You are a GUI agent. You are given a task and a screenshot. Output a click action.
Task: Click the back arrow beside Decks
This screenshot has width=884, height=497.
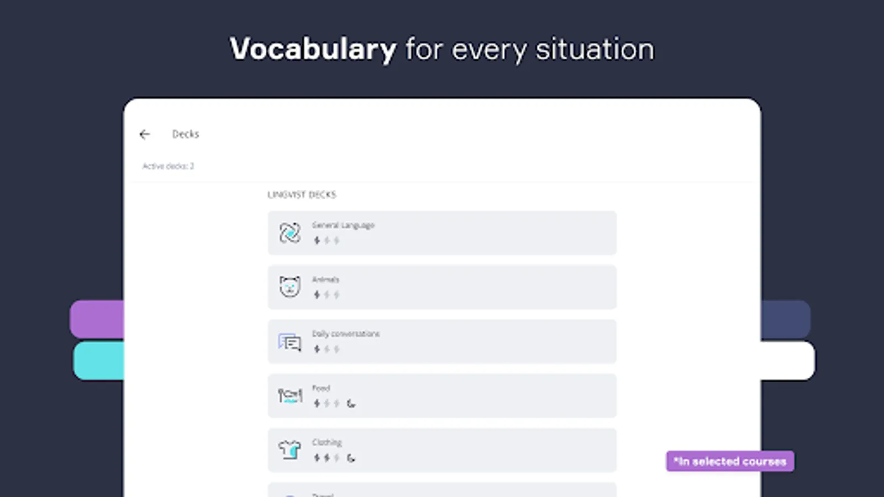[145, 135]
